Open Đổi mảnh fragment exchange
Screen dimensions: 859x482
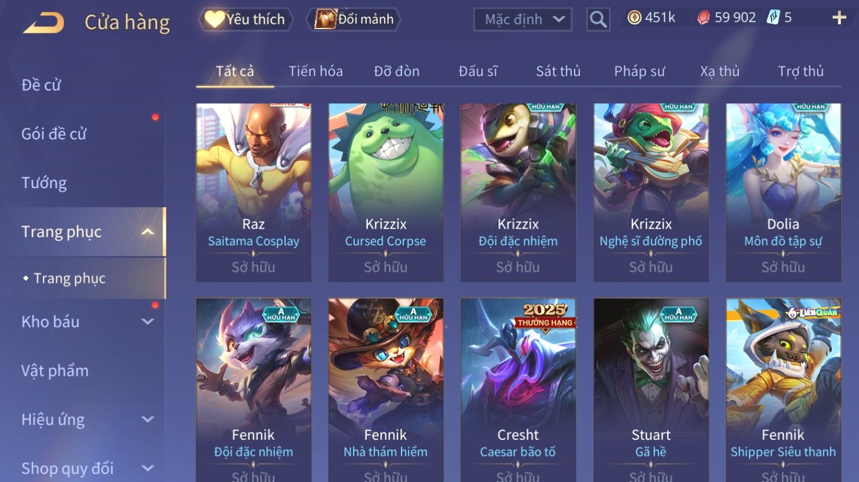[354, 19]
